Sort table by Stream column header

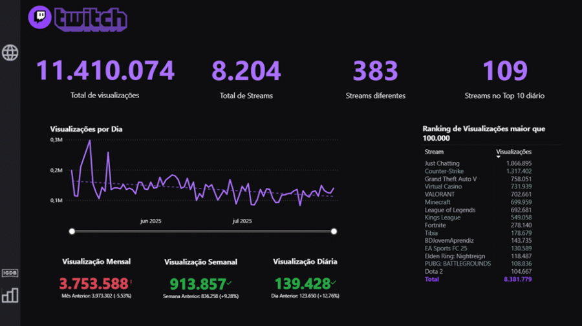click(x=434, y=152)
